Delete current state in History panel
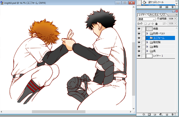Viewport: 179px width, 117px height. (172, 7)
